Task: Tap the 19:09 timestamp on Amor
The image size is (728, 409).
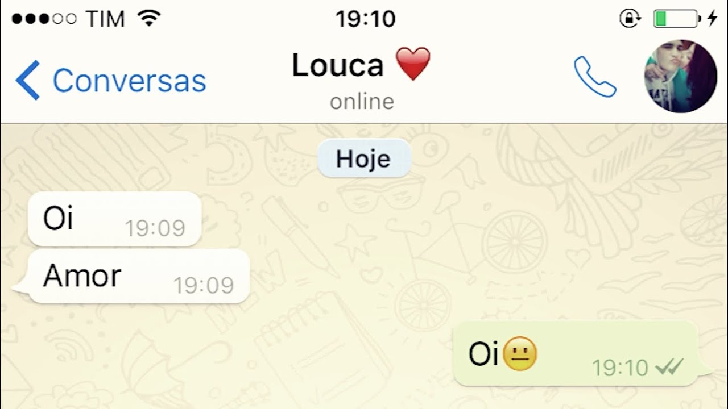Action: 204,285
